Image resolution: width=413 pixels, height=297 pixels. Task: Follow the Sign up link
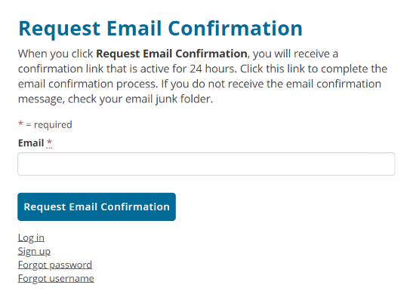coord(34,251)
